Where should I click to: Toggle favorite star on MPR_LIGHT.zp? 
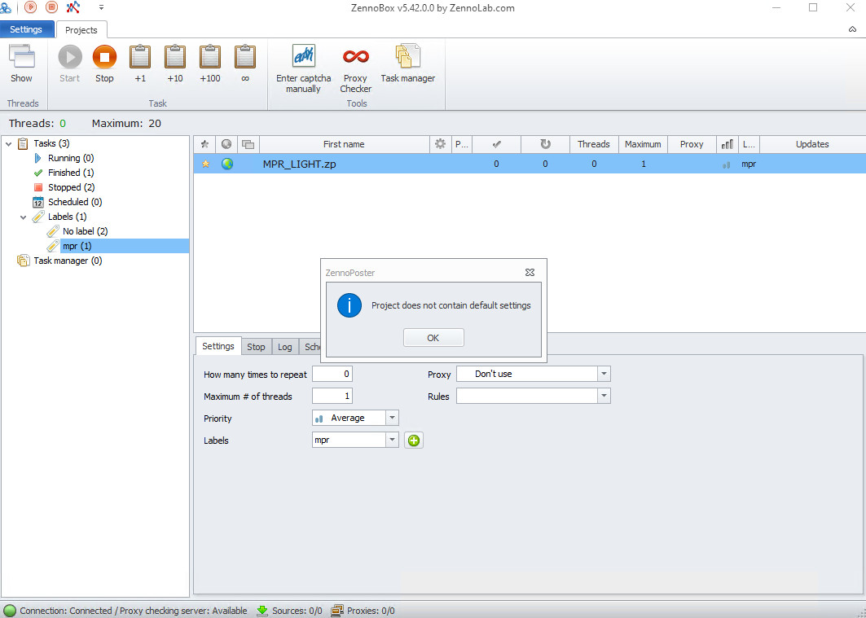(205, 164)
